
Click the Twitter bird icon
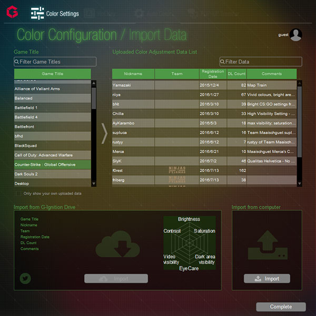tap(25, 279)
